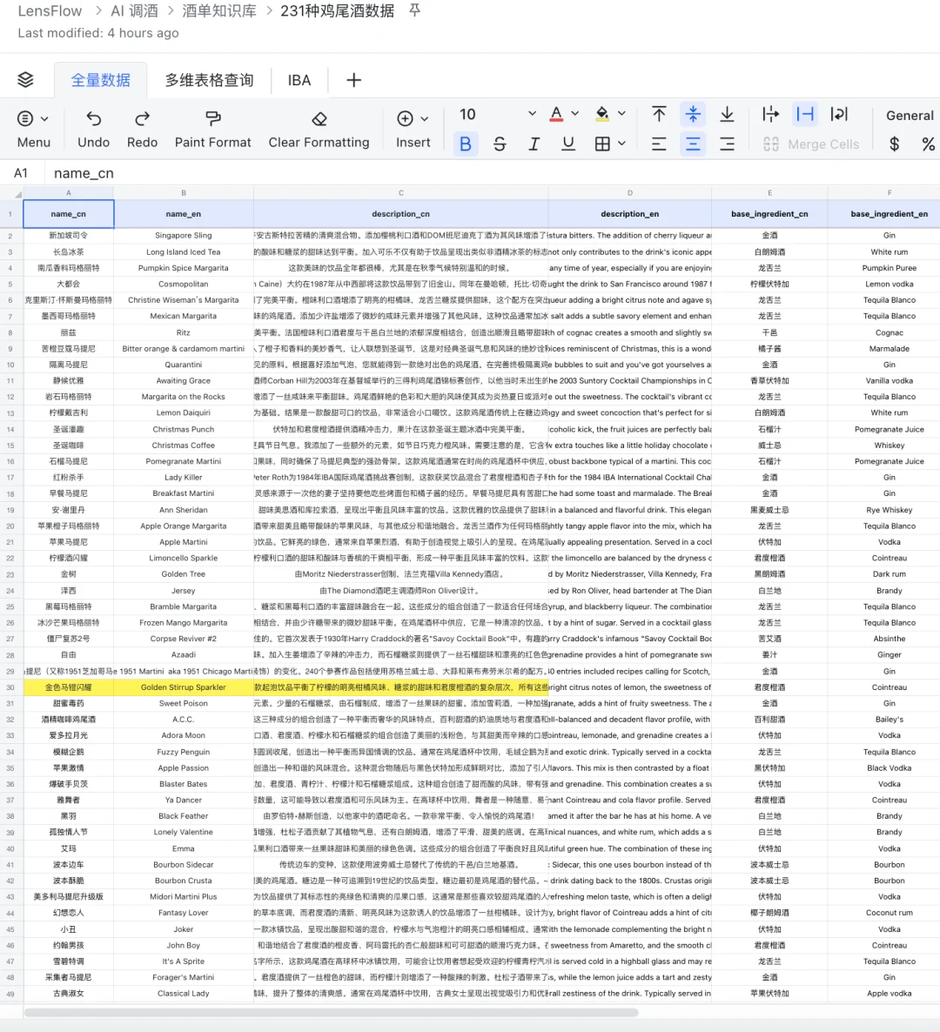This screenshot has height=1032, width=940.
Task: Add a new sheet with plus
Action: pyautogui.click(x=353, y=80)
